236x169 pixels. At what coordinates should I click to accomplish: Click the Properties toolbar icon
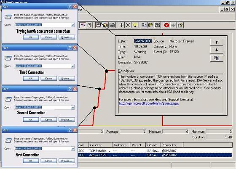[158, 25]
